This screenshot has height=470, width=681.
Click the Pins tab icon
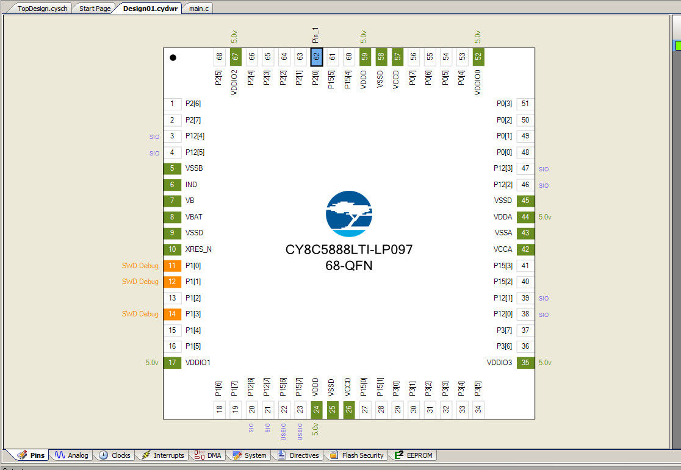(x=22, y=455)
